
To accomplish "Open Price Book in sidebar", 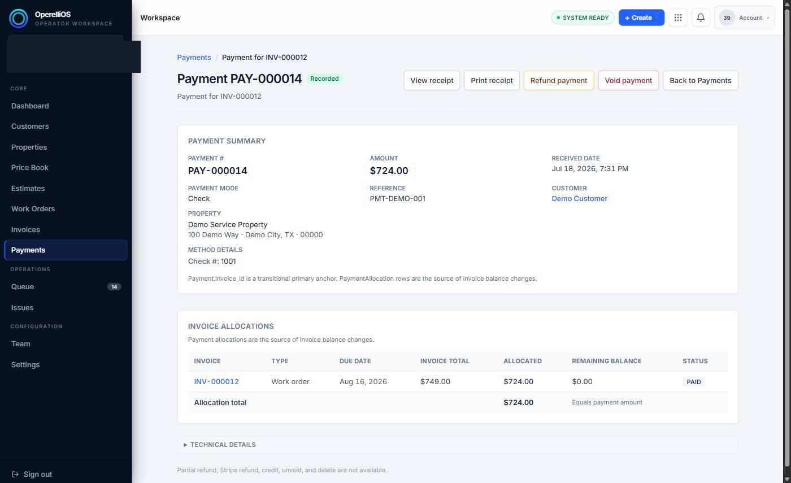I will tap(66, 168).
